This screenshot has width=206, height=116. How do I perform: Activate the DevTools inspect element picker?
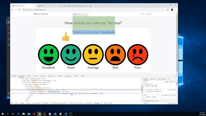click(x=12, y=76)
